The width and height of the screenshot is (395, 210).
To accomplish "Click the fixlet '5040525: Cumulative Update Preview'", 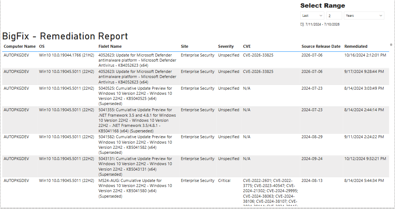I will [x=135, y=96].
